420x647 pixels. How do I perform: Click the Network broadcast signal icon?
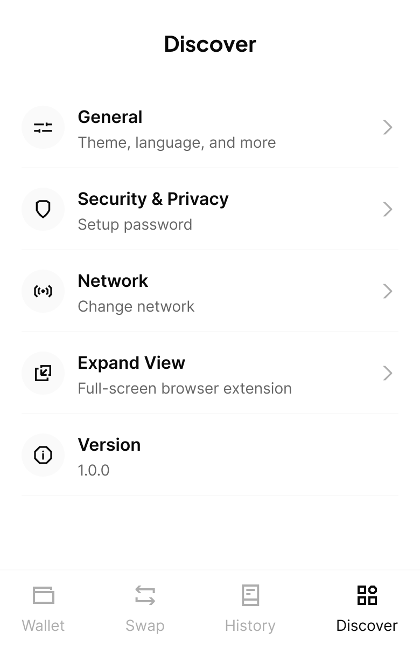[43, 291]
